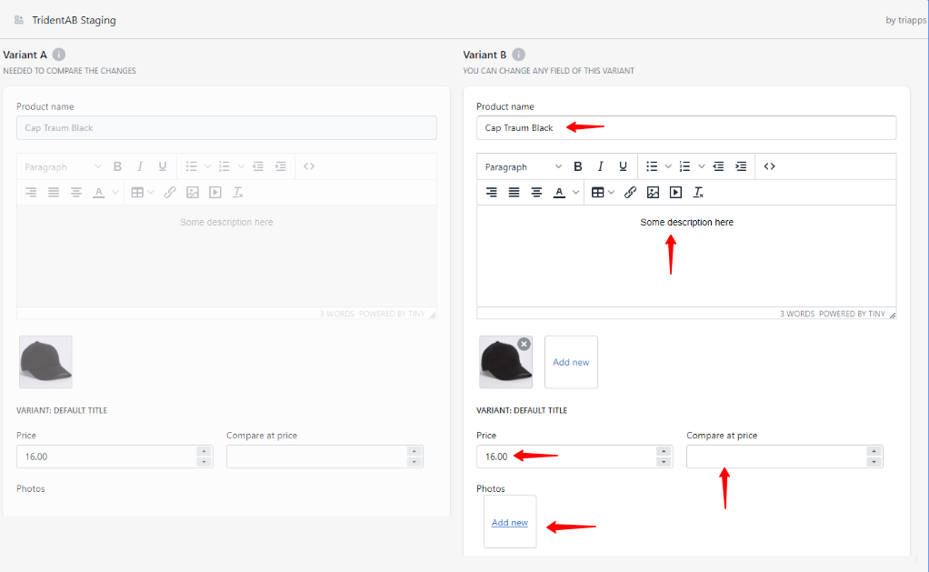This screenshot has height=572, width=929.
Task: Click the link icon in Variant A editor
Action: click(170, 193)
